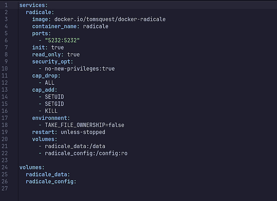Click the TAKE_FILE_OWNERSHIP=false value
The image size is (277, 201).
click(x=84, y=125)
